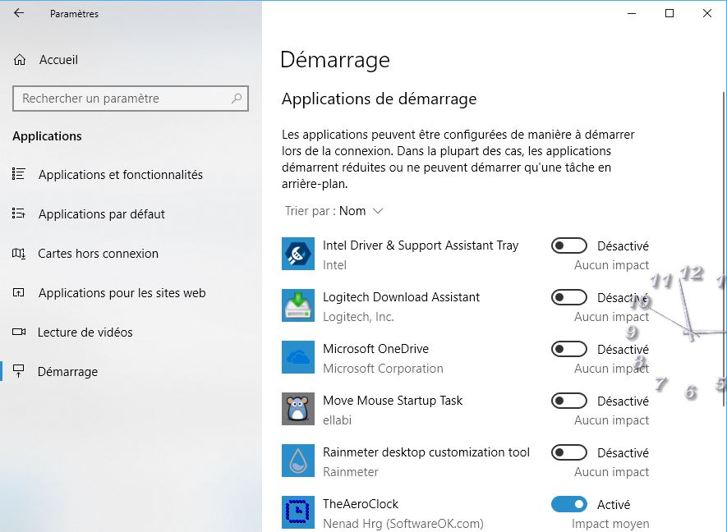Screen dimensions: 727x532
Task: Click the Aucun impact label under Move Mouse
Action: [x=611, y=420]
